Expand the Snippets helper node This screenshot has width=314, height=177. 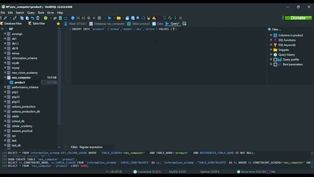[271, 50]
